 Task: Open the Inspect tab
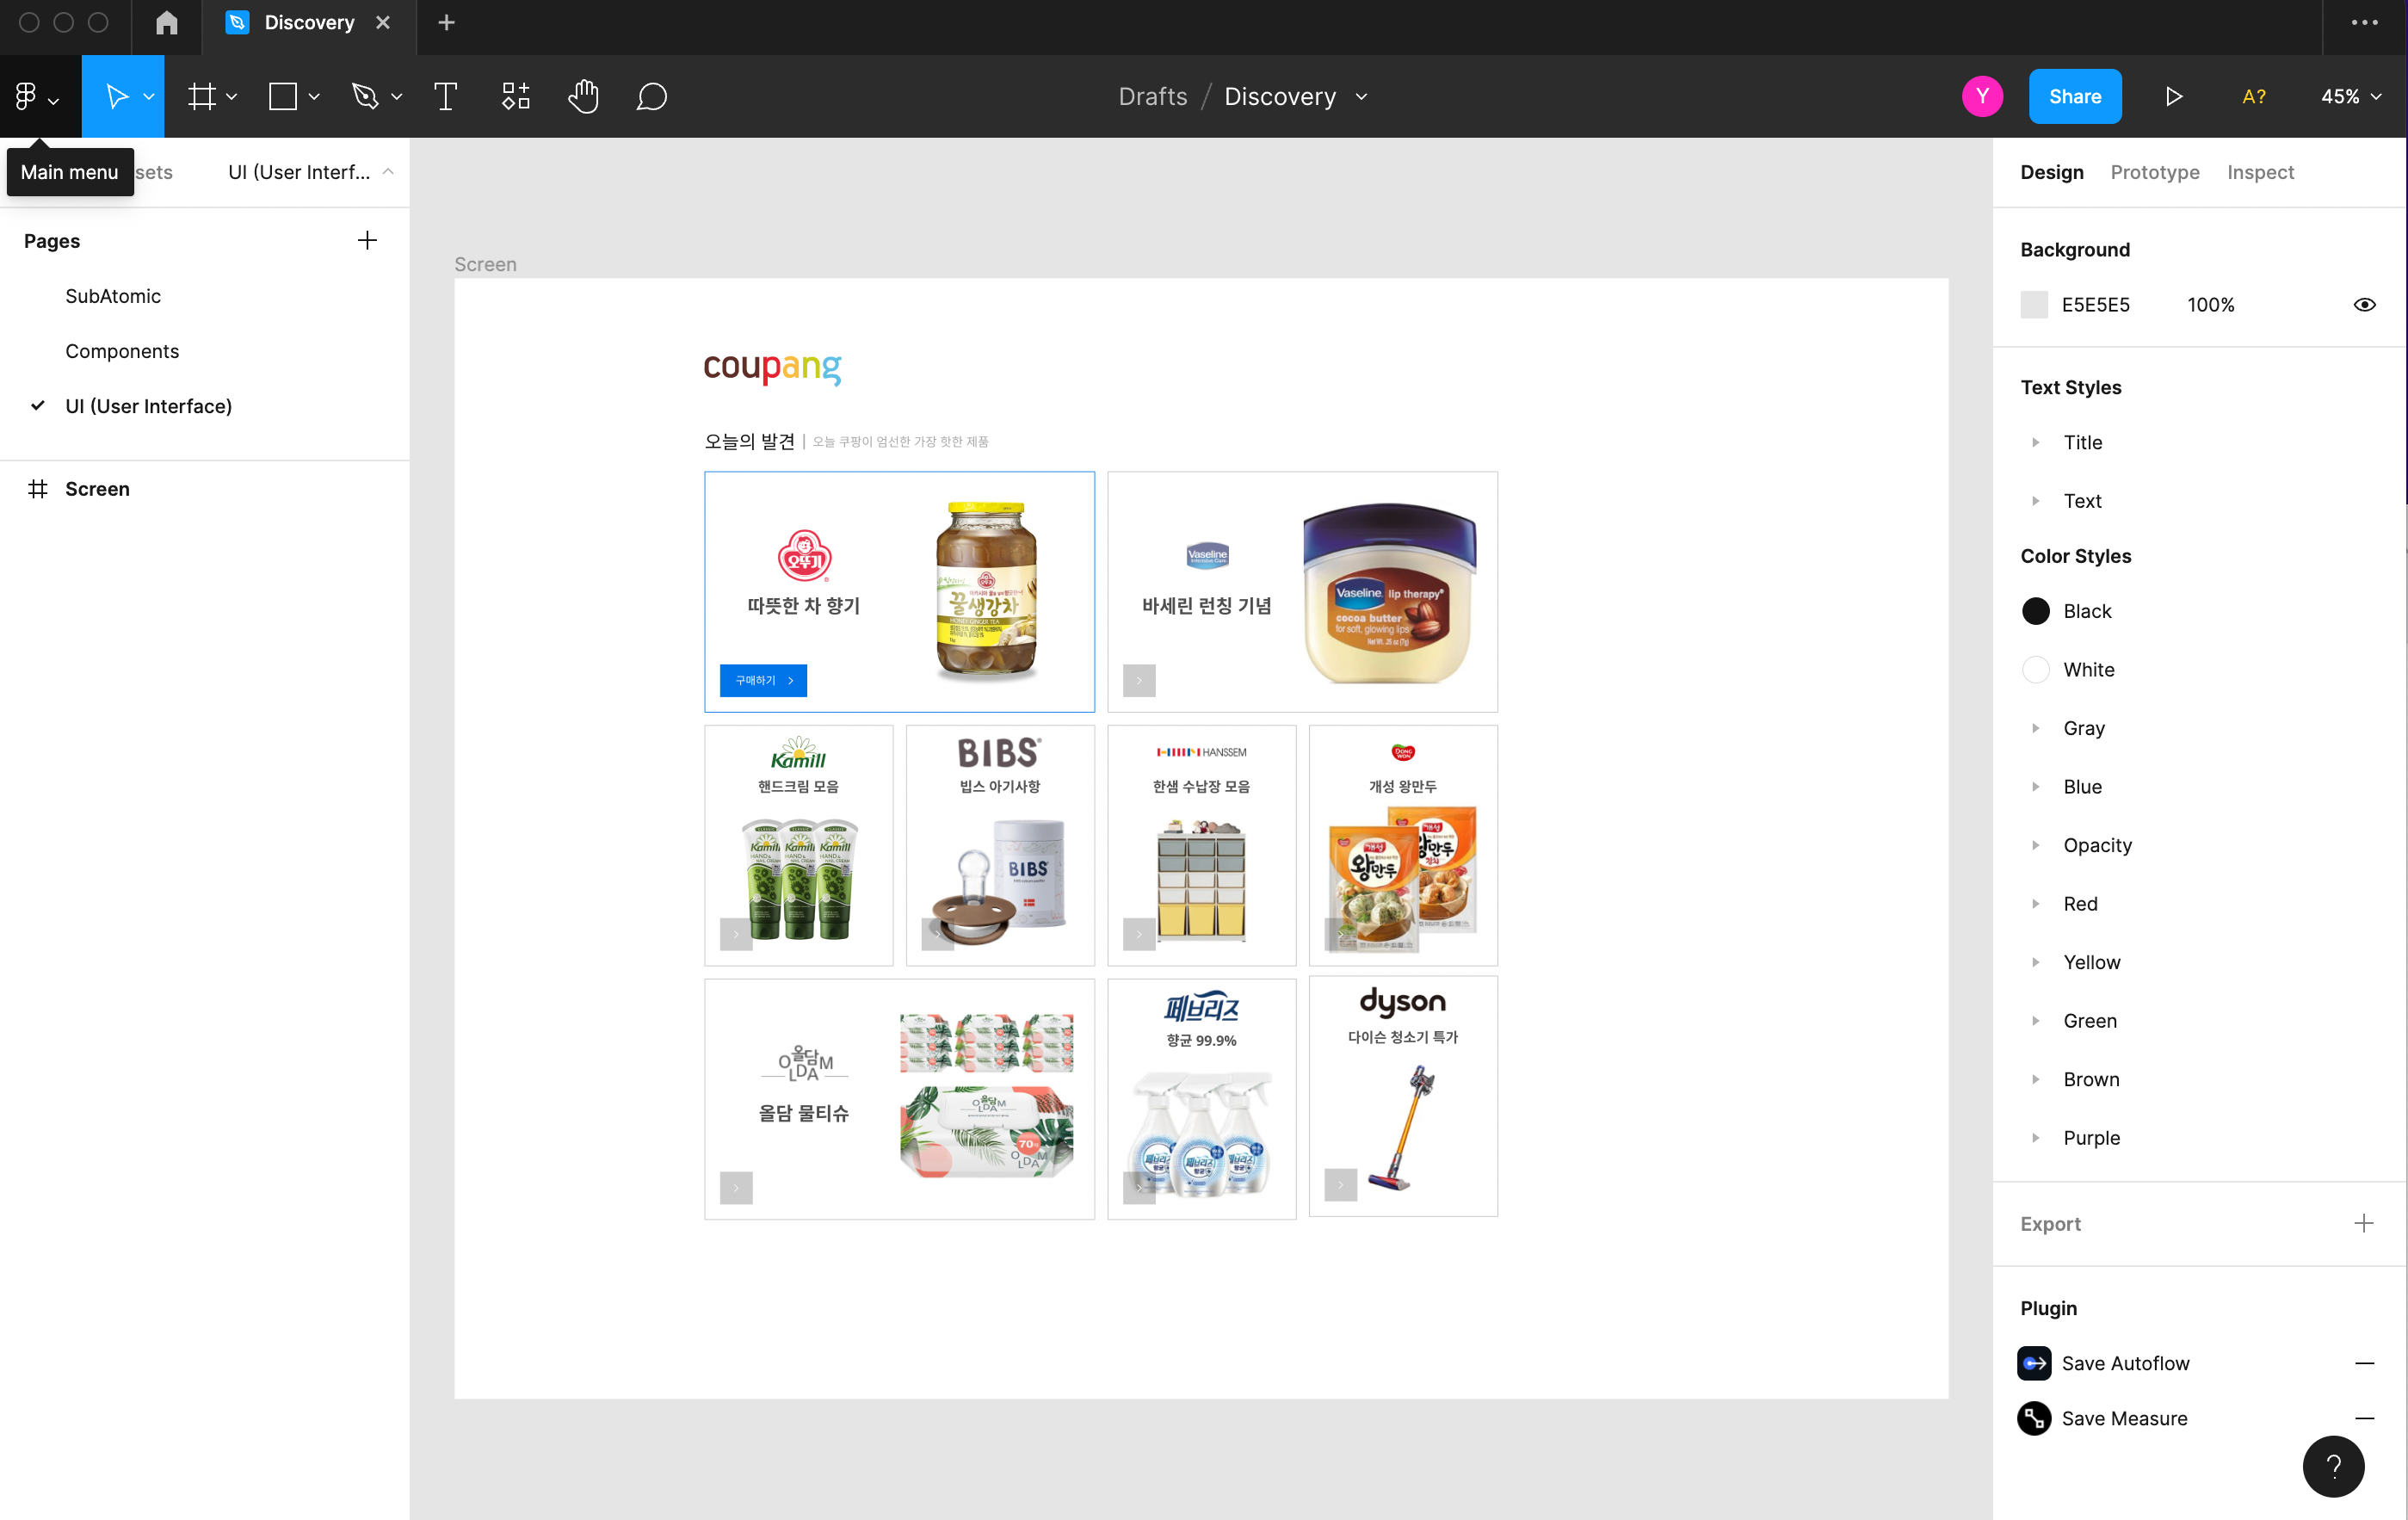pyautogui.click(x=2260, y=172)
